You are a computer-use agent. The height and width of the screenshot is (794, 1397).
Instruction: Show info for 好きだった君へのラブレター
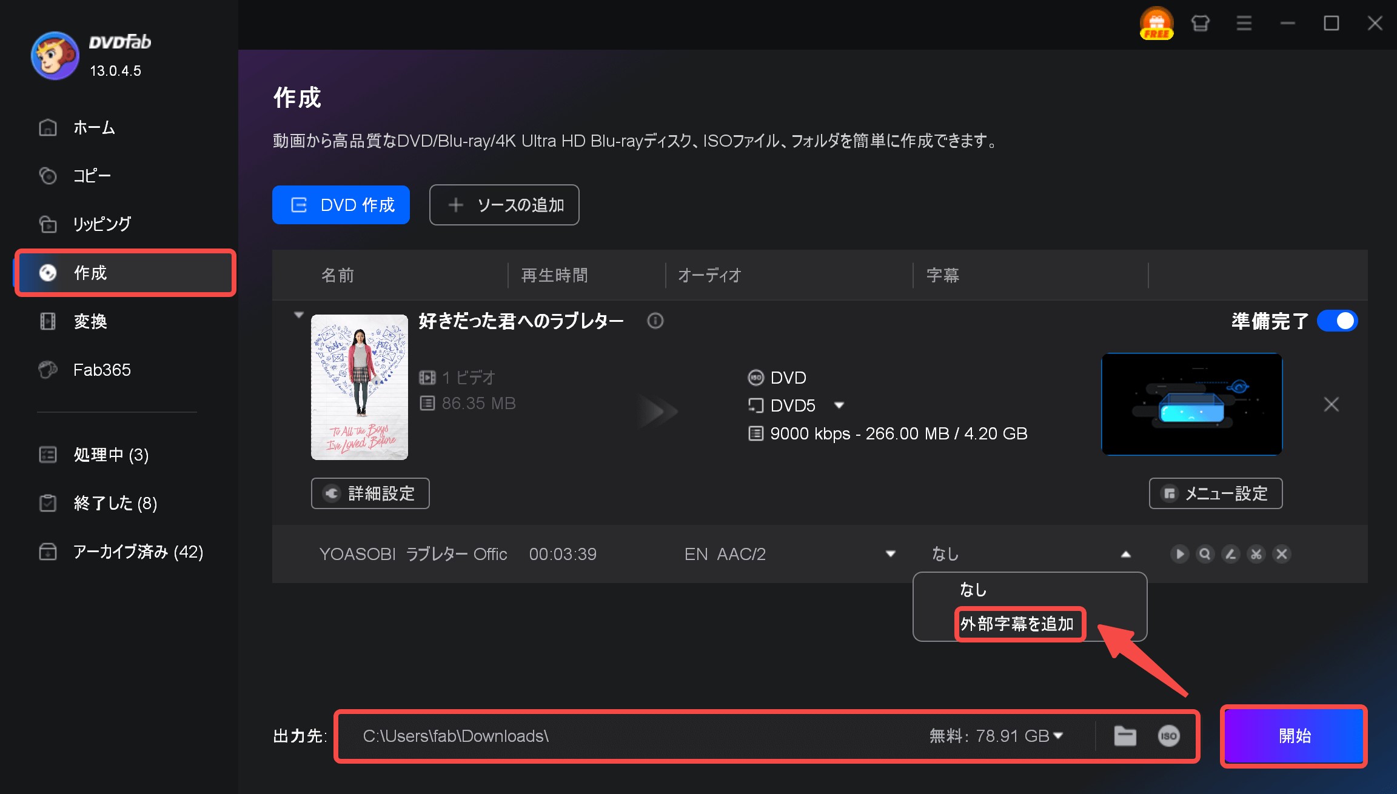pos(655,321)
